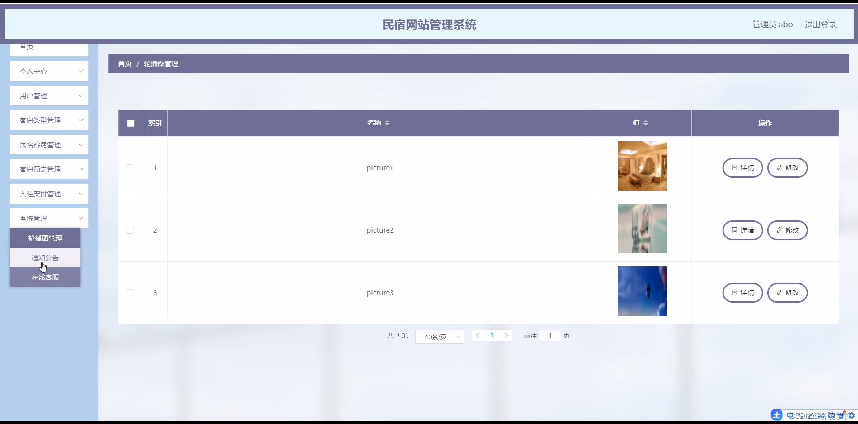Check the row checkbox for picture3
The width and height of the screenshot is (858, 424).
[130, 293]
